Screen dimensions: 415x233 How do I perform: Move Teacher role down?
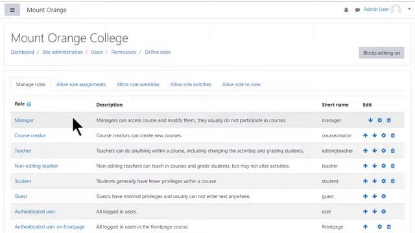pos(375,151)
